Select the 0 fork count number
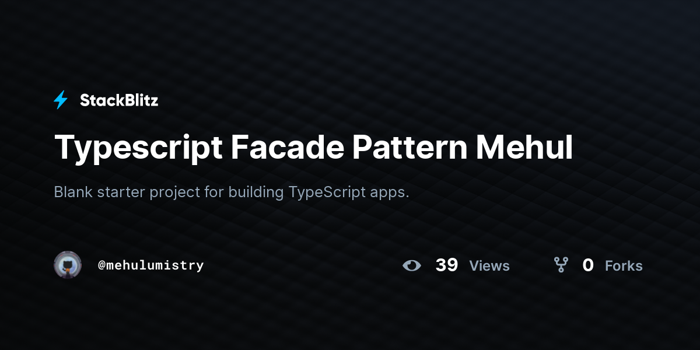700x350 pixels. point(588,265)
